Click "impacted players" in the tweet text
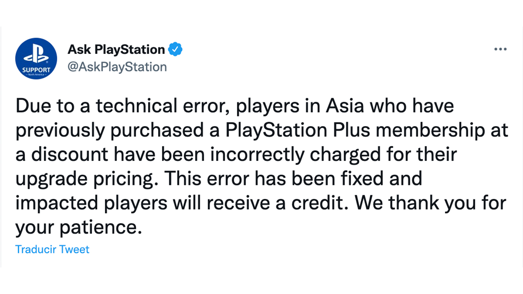Viewport: 523px width, 294px height. point(92,203)
